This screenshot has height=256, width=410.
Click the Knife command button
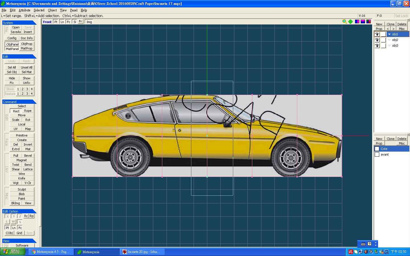tap(22, 178)
